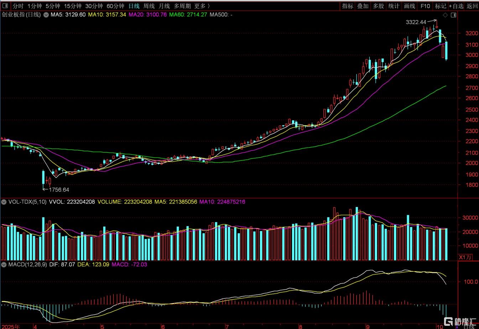Click the X1万 volume unit label

465,257
